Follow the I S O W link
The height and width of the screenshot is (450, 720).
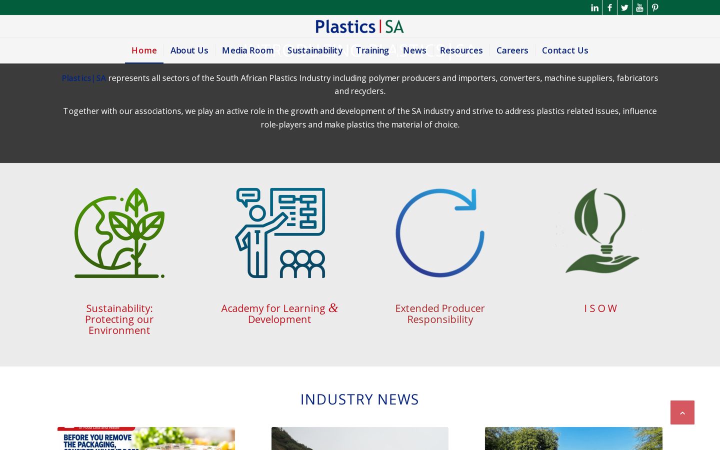click(600, 308)
